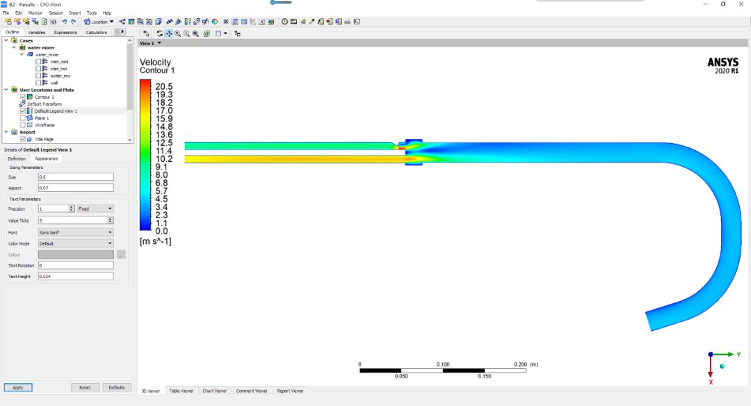This screenshot has height=406, width=751.
Task: Click the Undo arrow icon
Action: (x=64, y=22)
